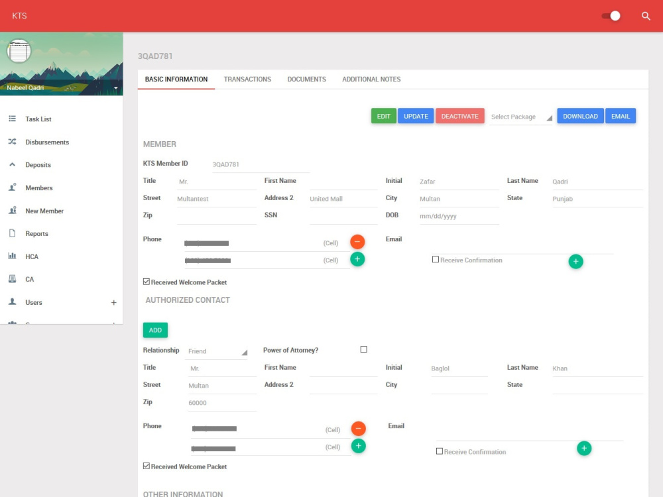Click member City field showing Multan
Screen dimensions: 663x497
(459, 199)
